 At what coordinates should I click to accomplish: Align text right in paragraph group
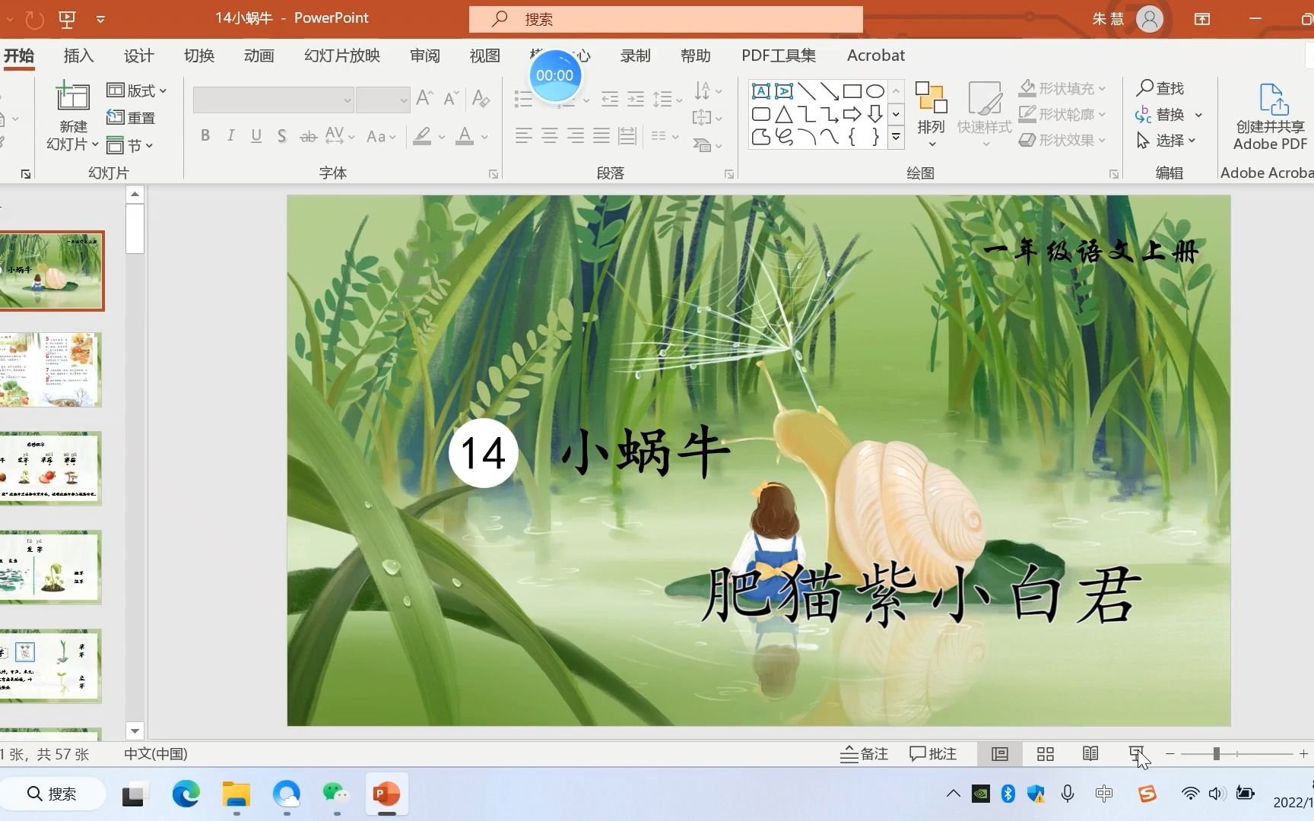[576, 136]
